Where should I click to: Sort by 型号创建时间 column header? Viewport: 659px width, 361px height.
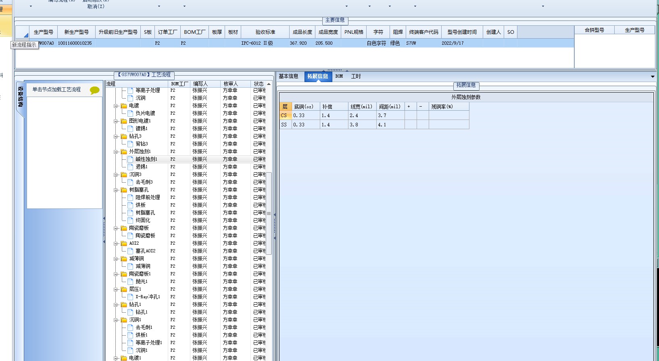tap(462, 32)
